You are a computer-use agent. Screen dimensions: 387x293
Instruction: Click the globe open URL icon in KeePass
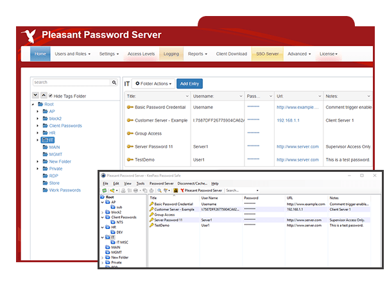point(135,190)
